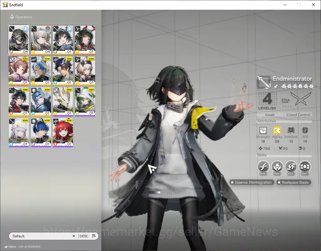Click the network latency 186ms indicator
321x251 pixels.
pyautogui.click(x=10, y=247)
